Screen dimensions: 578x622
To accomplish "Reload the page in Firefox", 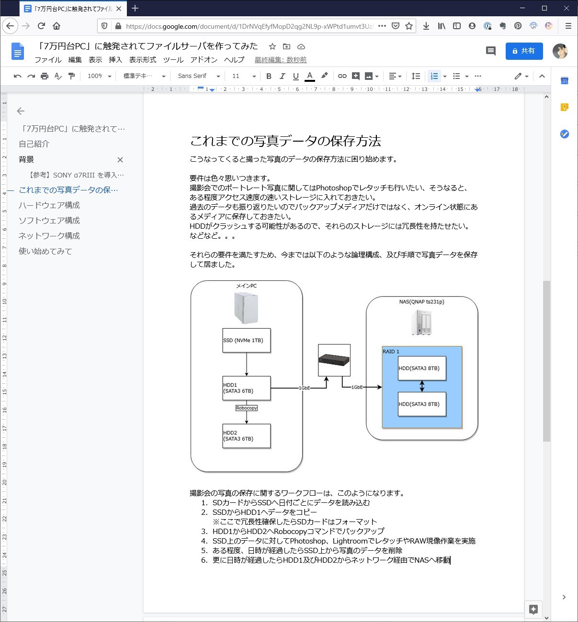I will click(41, 26).
